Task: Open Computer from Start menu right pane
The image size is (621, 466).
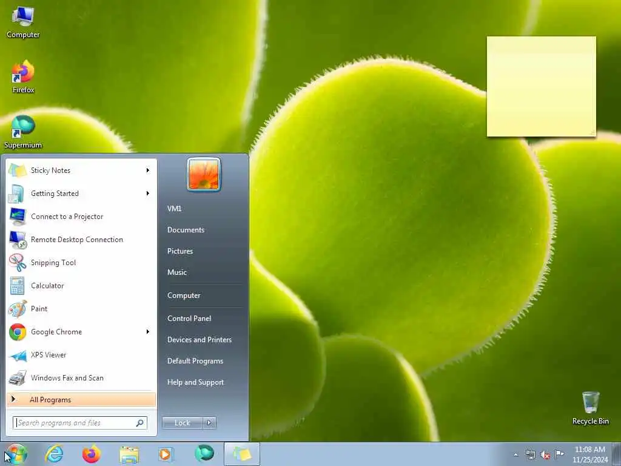Action: point(184,295)
